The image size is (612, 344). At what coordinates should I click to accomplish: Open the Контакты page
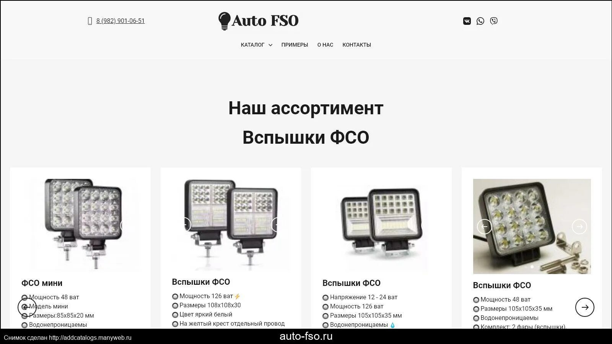click(x=356, y=45)
